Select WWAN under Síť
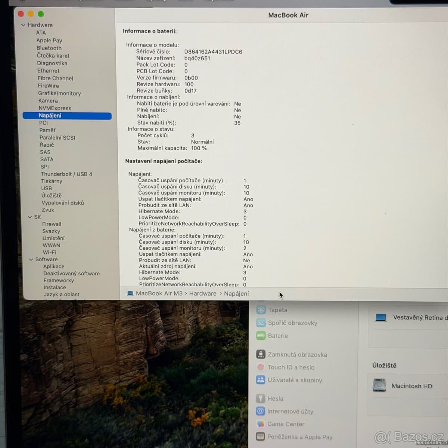 51,245
